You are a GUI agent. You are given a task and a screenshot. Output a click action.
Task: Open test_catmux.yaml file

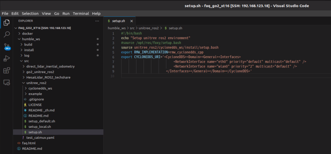point(40,138)
